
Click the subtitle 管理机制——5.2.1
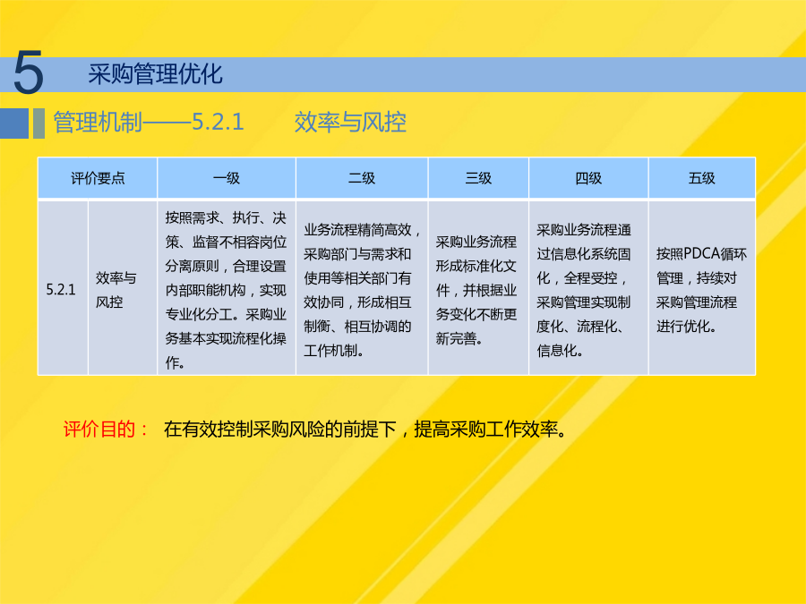pos(149,123)
